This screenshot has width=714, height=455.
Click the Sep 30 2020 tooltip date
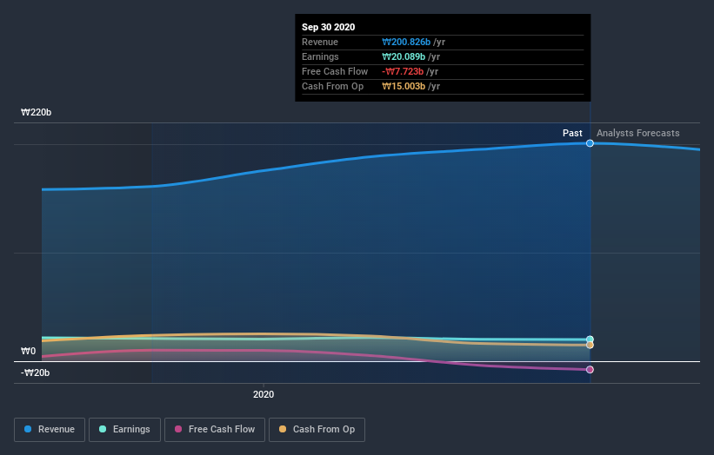coord(329,27)
